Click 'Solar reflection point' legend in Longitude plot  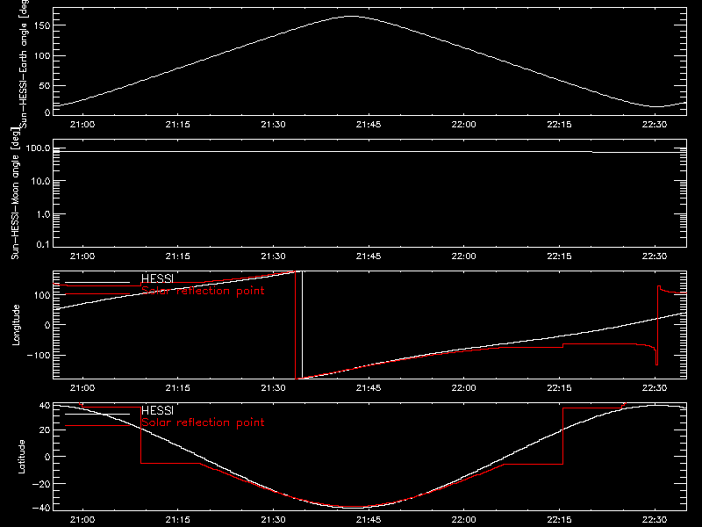(203, 291)
